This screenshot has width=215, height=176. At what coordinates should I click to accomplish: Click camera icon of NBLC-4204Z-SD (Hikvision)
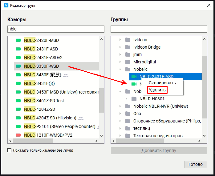point(18,118)
